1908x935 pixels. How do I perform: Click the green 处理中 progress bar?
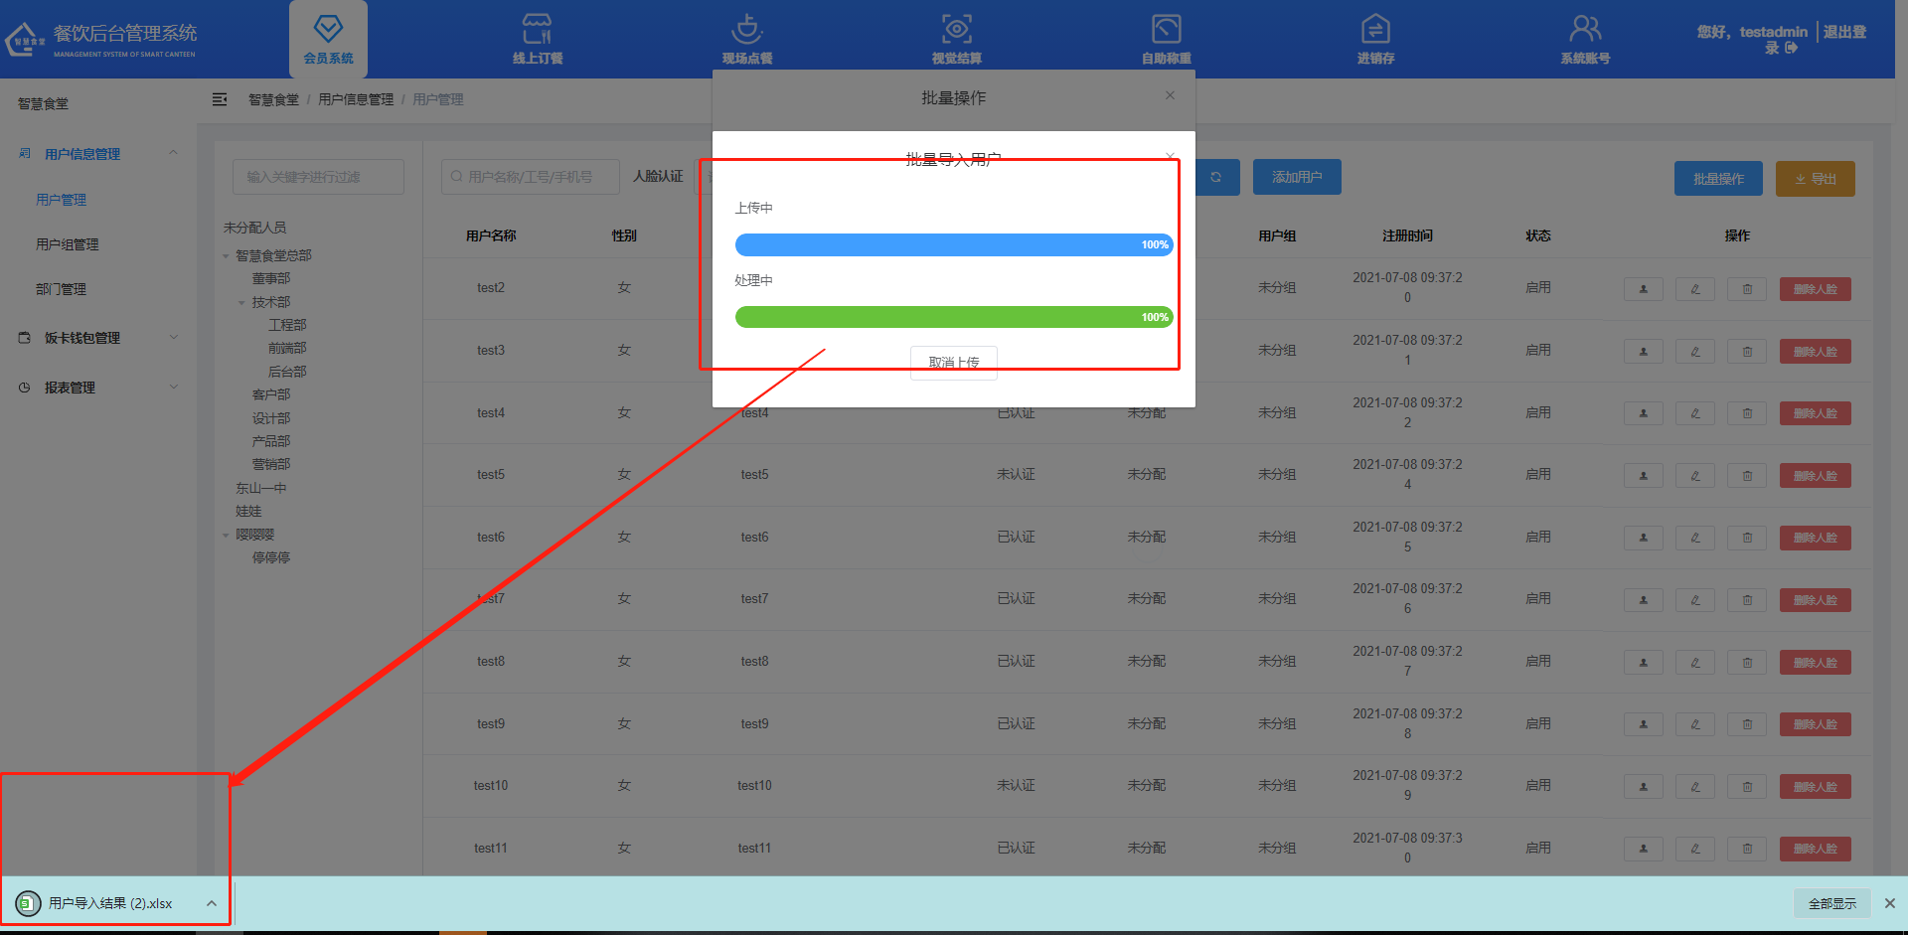pos(953,317)
